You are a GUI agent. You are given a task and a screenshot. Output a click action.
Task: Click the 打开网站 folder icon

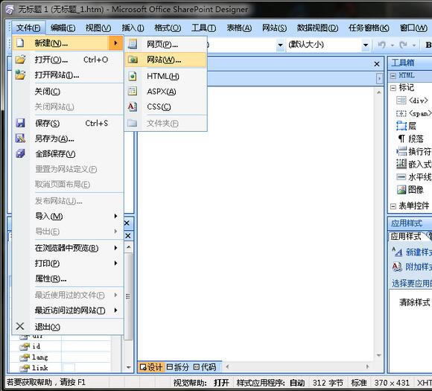tap(20, 74)
